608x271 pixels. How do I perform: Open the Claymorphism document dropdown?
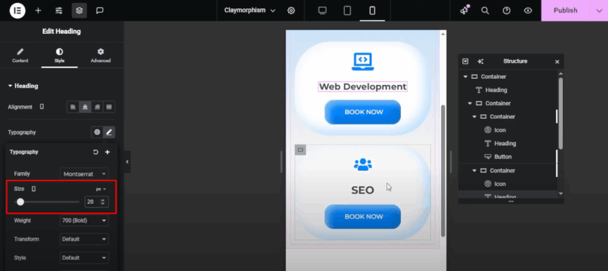pos(250,11)
